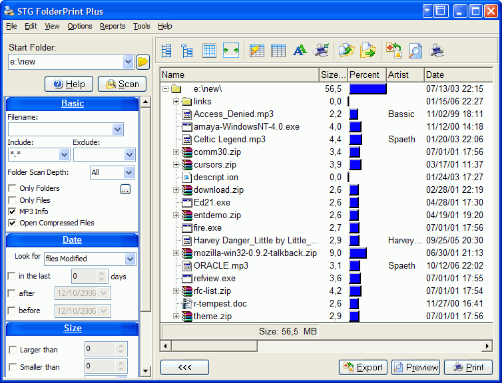Click the amaya-WindowsNT-4.0.exe file icon
502x383 pixels.
tap(186, 127)
